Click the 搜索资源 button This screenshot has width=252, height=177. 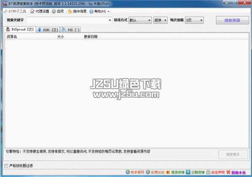[232, 20]
